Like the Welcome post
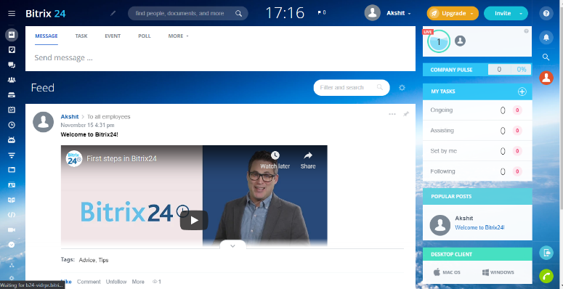Image resolution: width=563 pixels, height=289 pixels. (67, 282)
